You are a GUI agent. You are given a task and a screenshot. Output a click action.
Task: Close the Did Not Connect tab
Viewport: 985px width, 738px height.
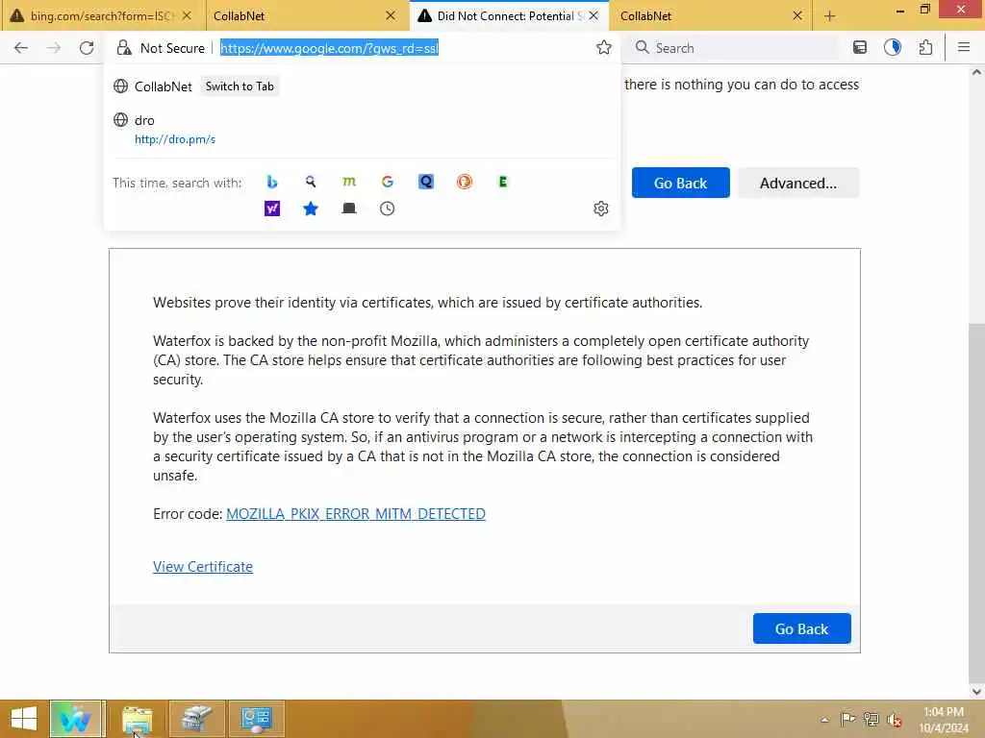tap(594, 15)
